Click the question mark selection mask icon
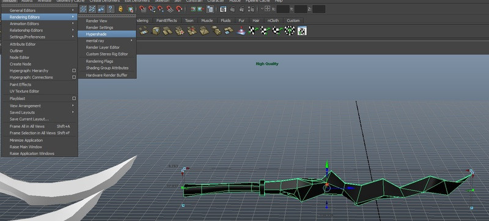 (x=110, y=9)
